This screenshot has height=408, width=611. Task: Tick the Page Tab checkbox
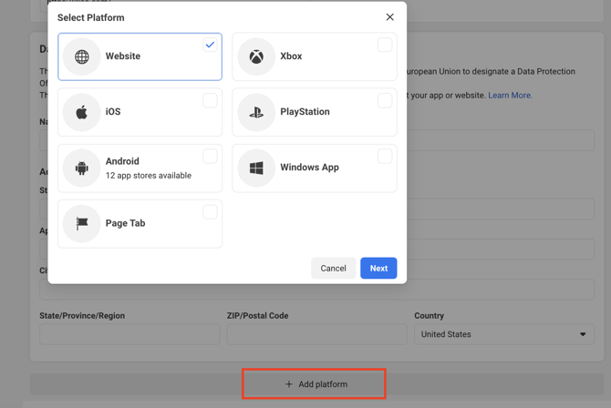point(210,212)
